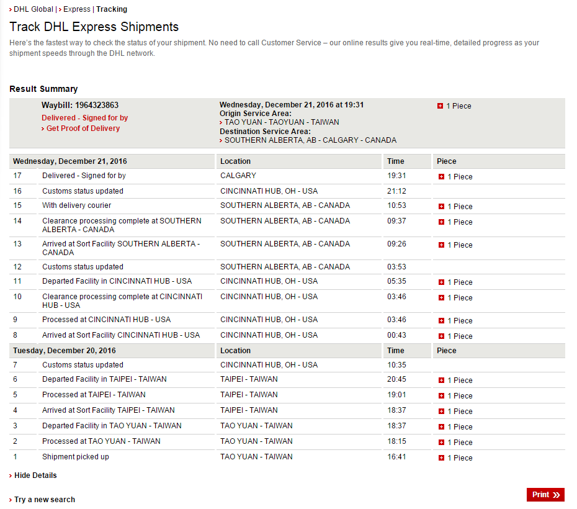Screen dimensions: 577x509
Task: Click Arrived at Sort Facility TAIPEI - TAIWAN text
Action: coord(108,410)
